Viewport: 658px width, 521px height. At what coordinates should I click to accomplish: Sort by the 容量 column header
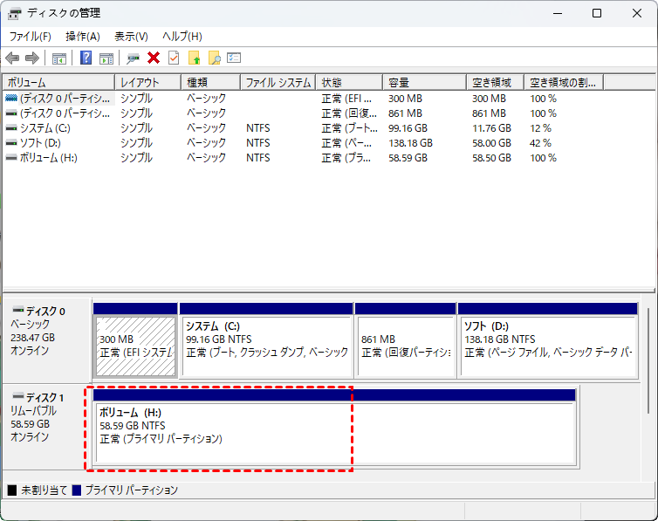(x=424, y=82)
